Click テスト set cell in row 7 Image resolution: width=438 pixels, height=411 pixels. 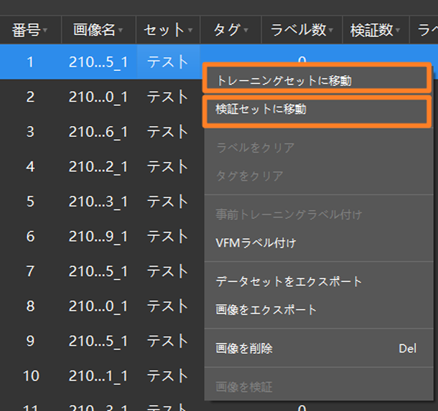click(167, 271)
